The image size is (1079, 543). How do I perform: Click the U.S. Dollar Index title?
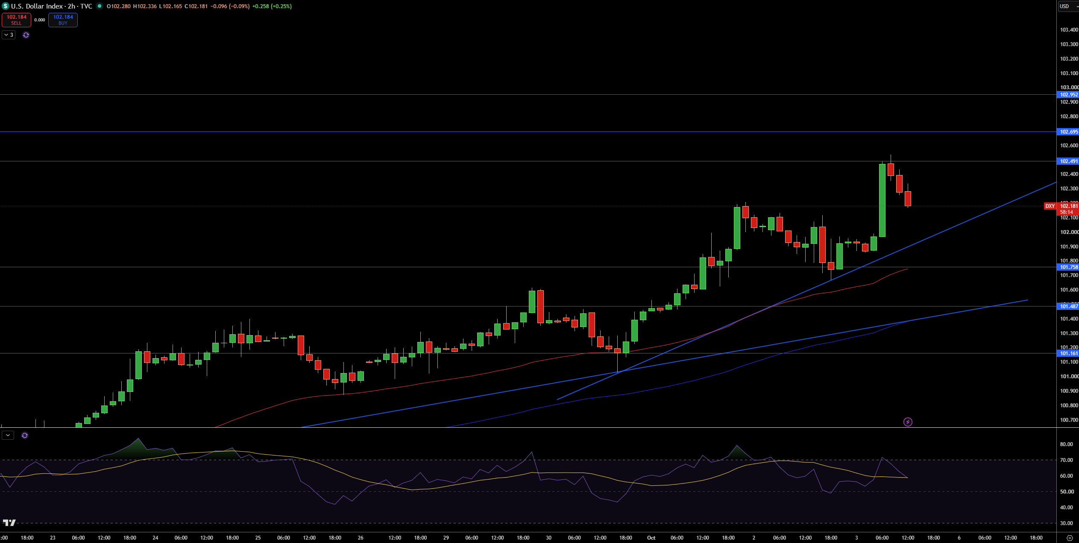(x=38, y=6)
